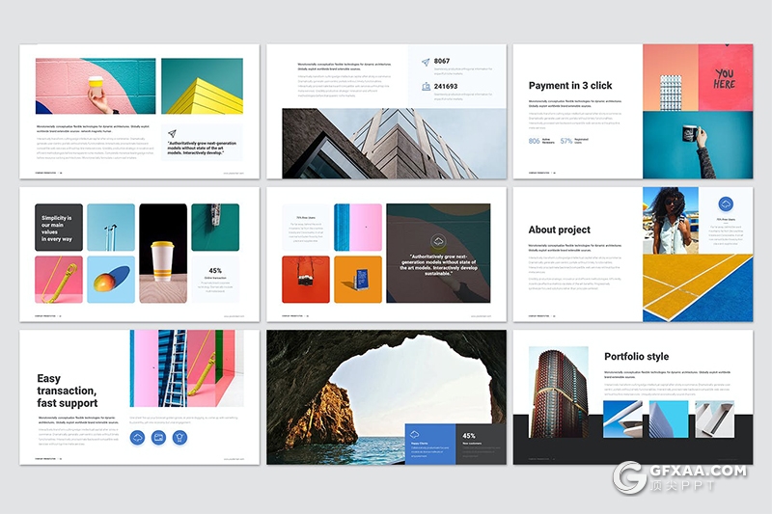Click the paper plane icon above the quote in the first slide
Viewport: 772px width, 514px height.
pos(173,134)
